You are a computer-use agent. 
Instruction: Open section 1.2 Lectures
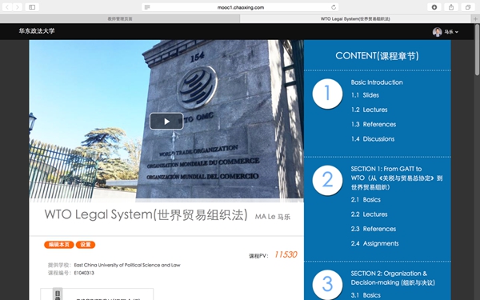pyautogui.click(x=369, y=110)
